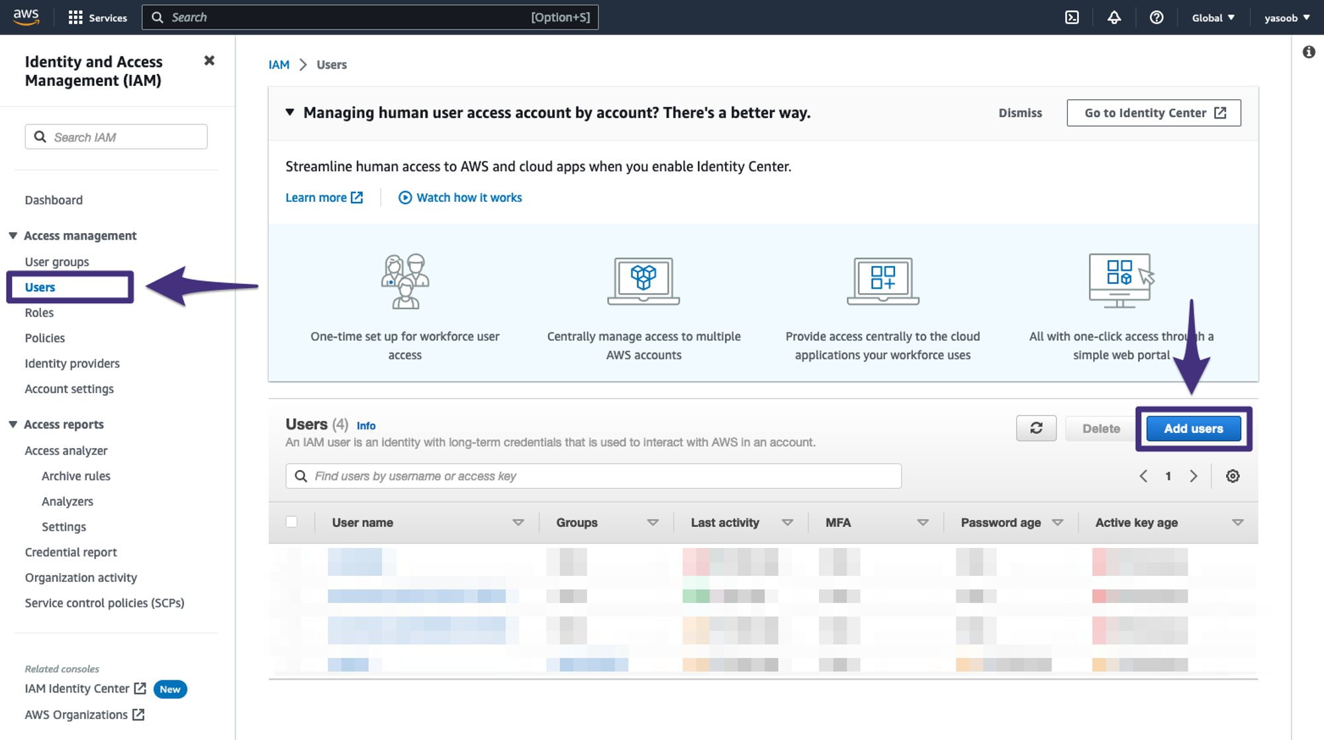This screenshot has width=1324, height=740.
Task: Open the Global region dropdown
Action: (1213, 18)
